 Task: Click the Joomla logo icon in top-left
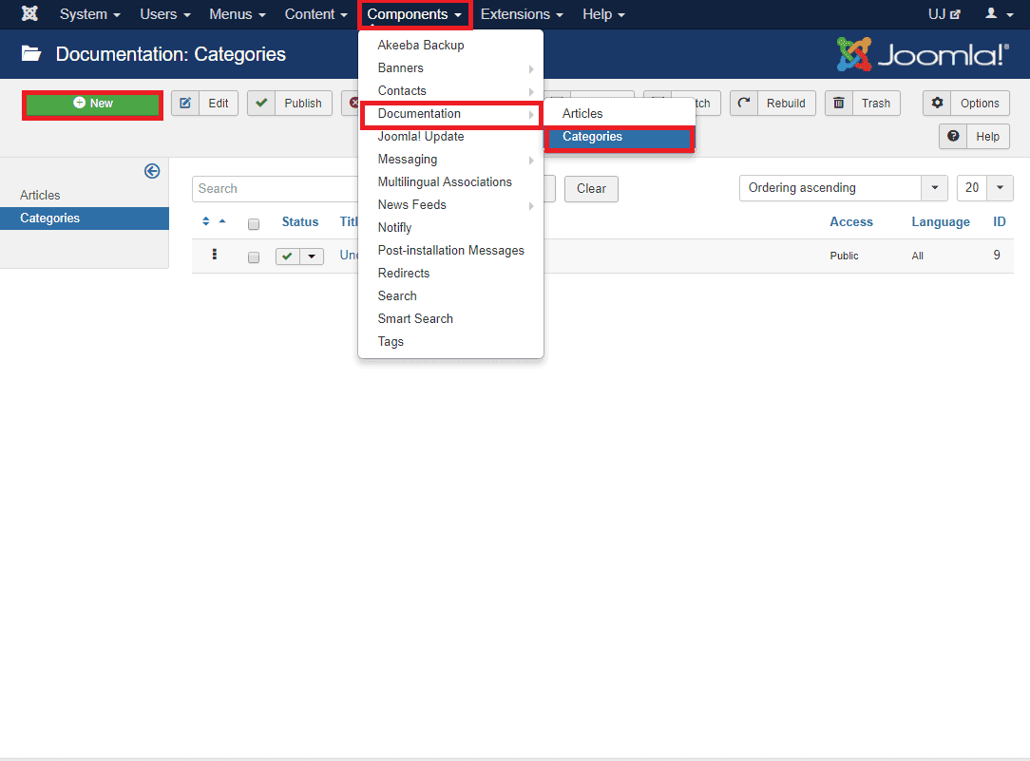click(x=29, y=14)
